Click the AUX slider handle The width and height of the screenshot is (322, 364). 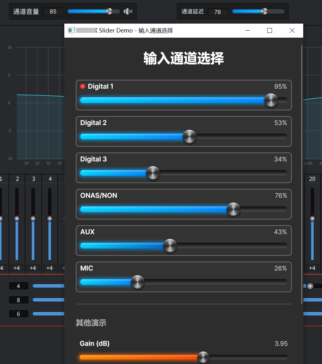click(170, 246)
